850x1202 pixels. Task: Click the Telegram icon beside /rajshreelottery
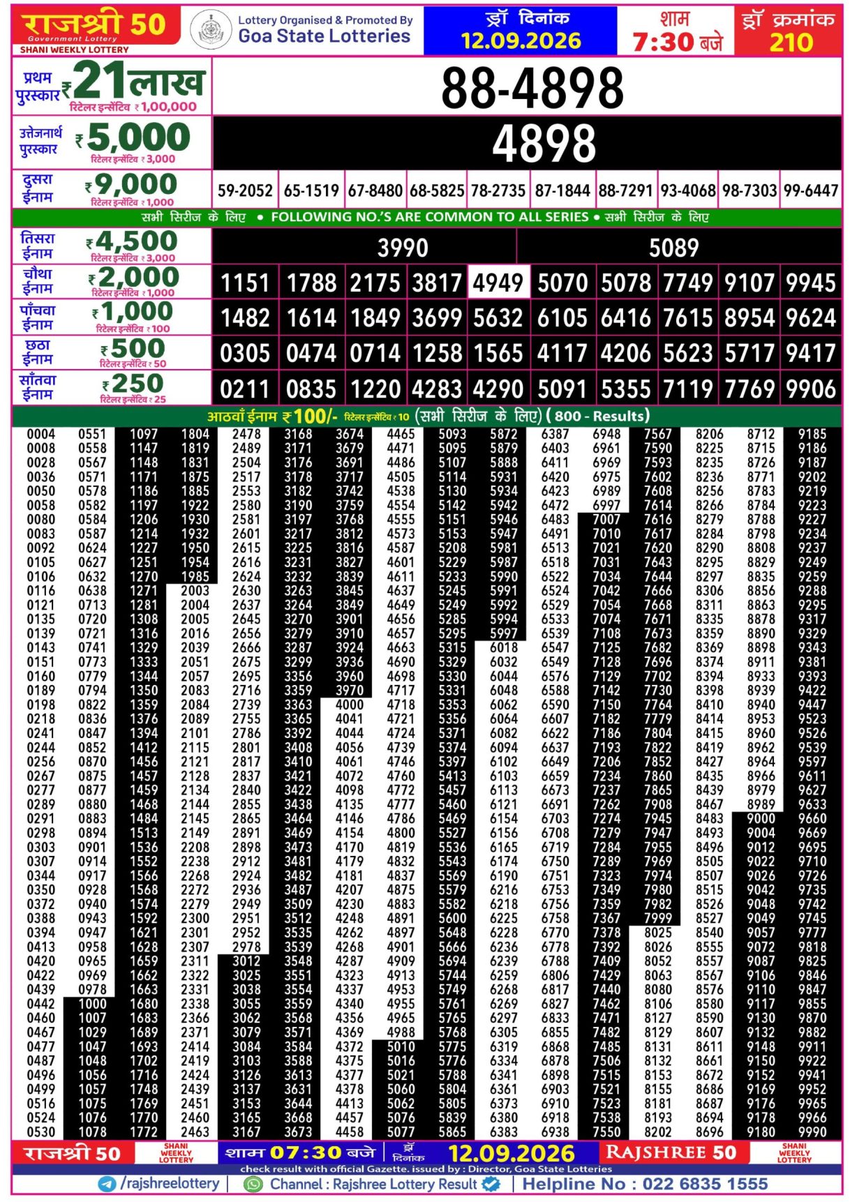(x=107, y=1184)
